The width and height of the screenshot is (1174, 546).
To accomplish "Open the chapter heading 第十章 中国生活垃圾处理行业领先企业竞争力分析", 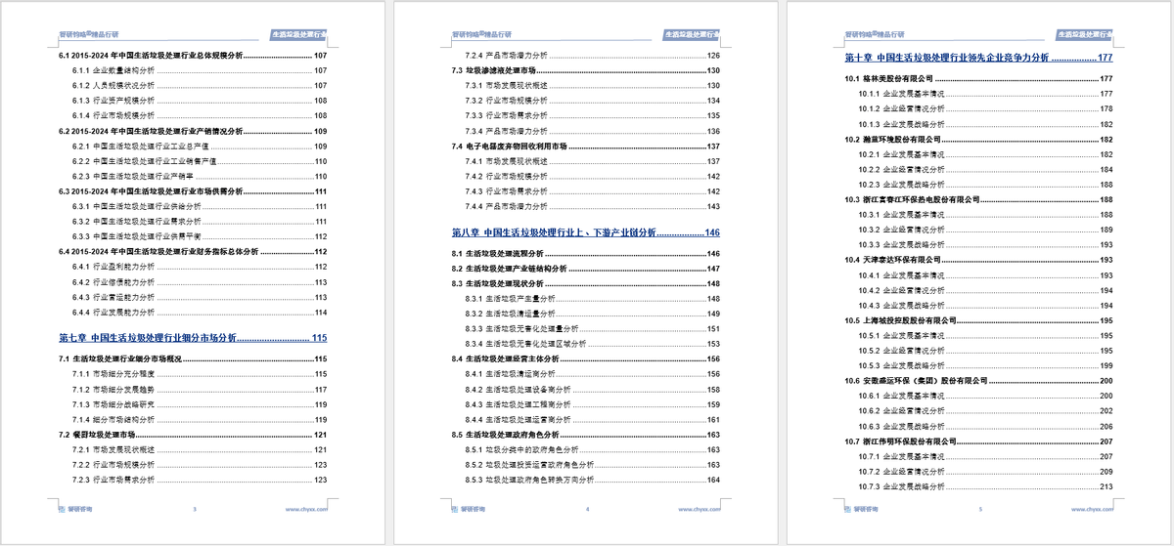I will 979,58.
